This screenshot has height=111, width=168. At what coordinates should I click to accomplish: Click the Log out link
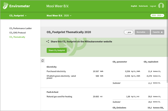coord(153,6)
